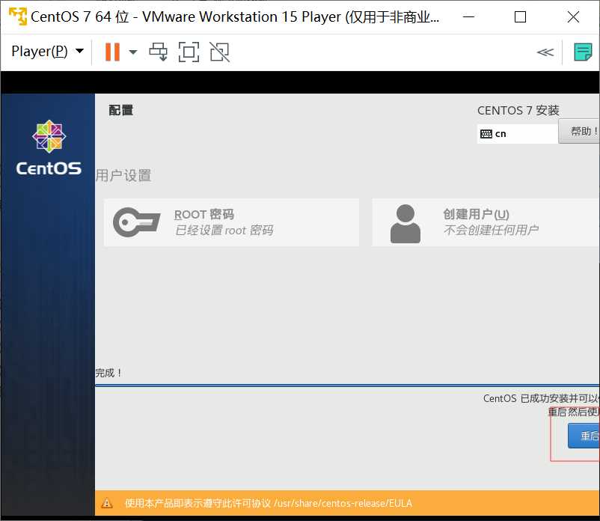Click the CentOS logo in sidebar

tap(49, 147)
